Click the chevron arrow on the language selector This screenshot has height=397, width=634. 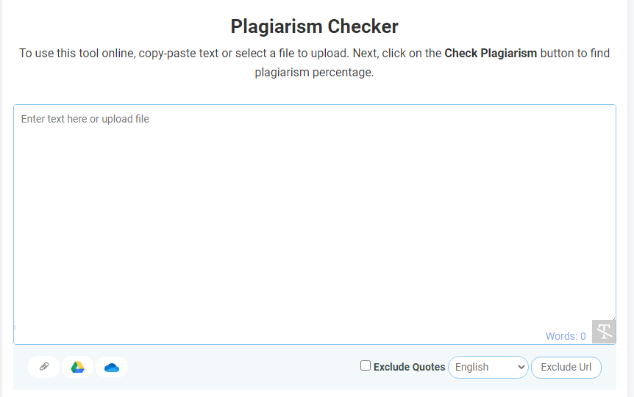point(521,367)
